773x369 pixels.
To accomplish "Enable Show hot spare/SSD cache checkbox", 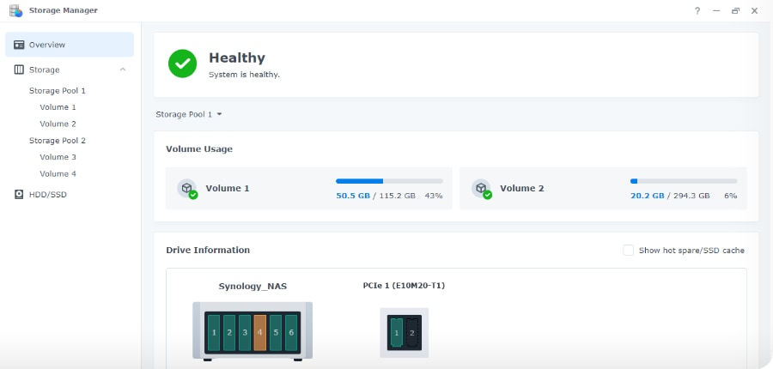I will (x=629, y=251).
